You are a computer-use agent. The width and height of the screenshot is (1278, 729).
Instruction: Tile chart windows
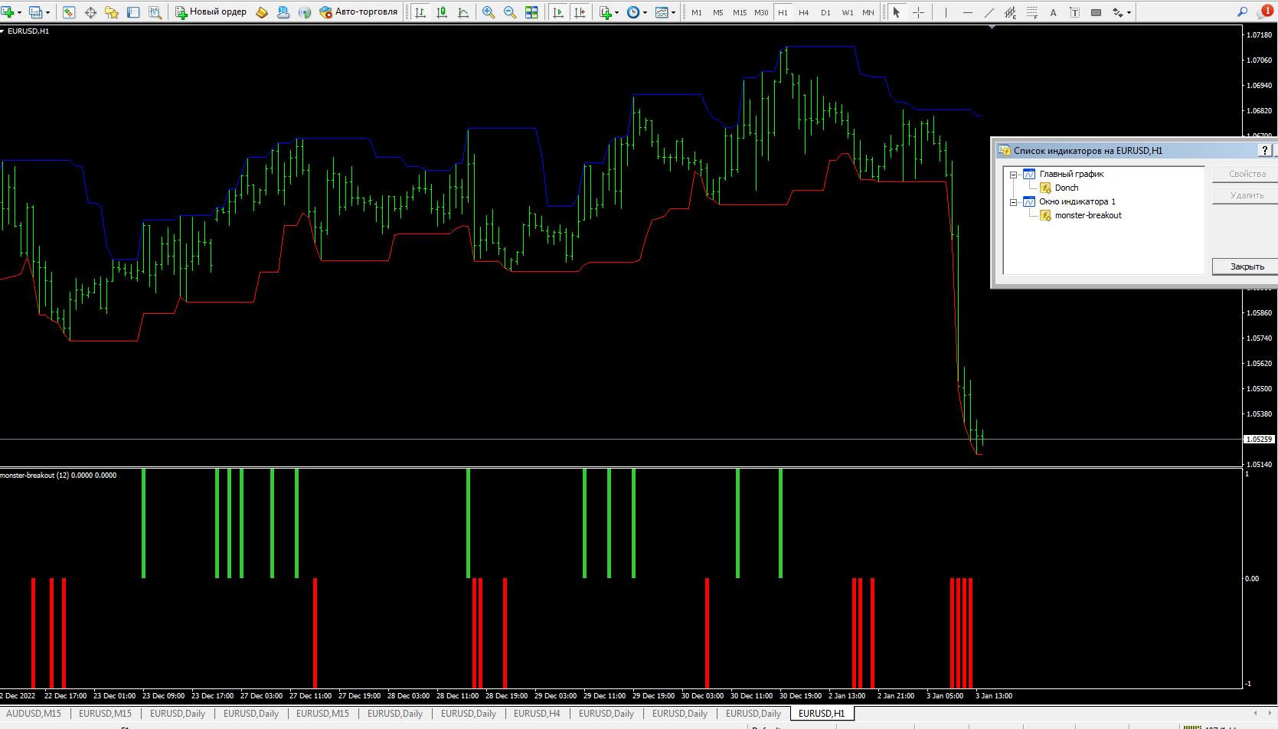(531, 12)
